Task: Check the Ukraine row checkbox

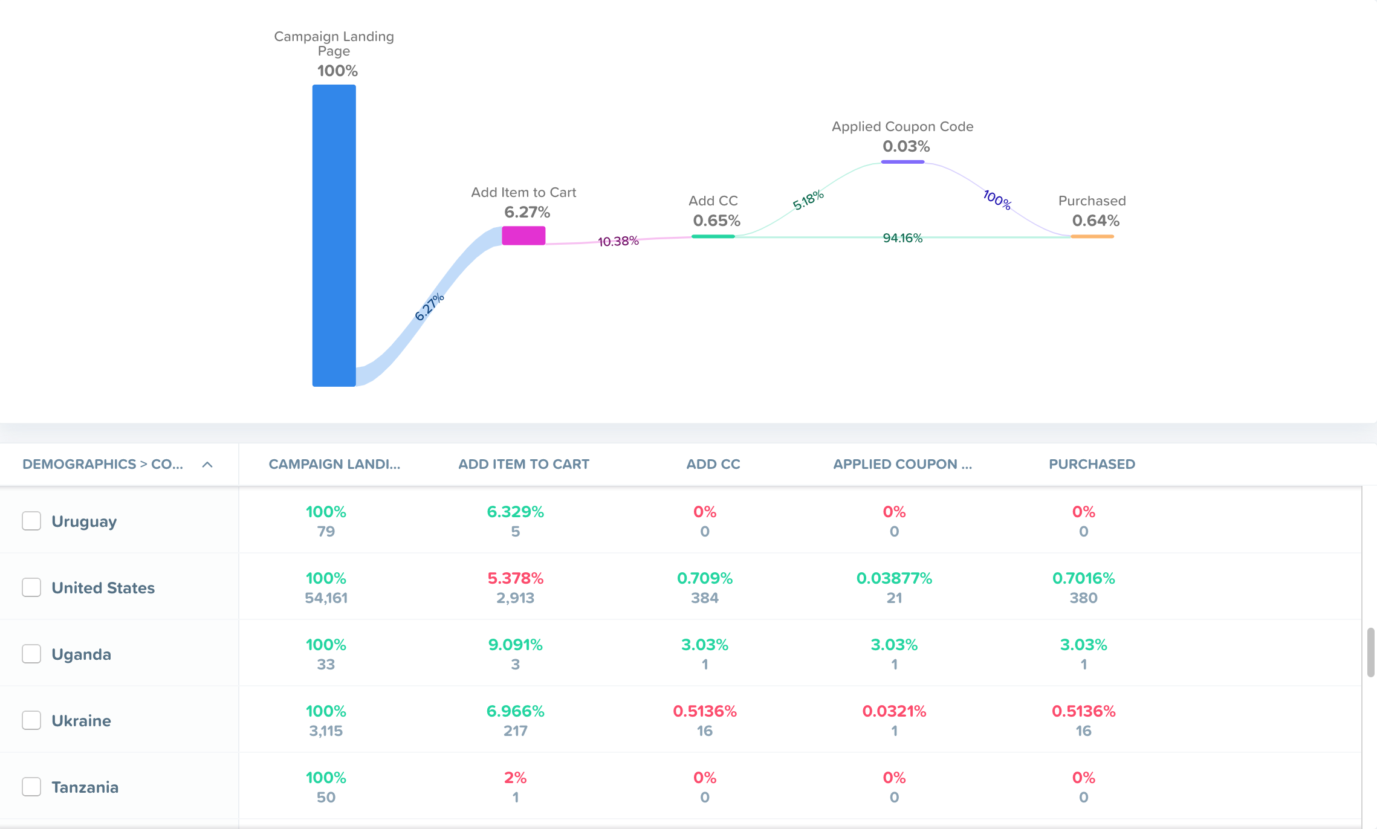Action: [31, 720]
